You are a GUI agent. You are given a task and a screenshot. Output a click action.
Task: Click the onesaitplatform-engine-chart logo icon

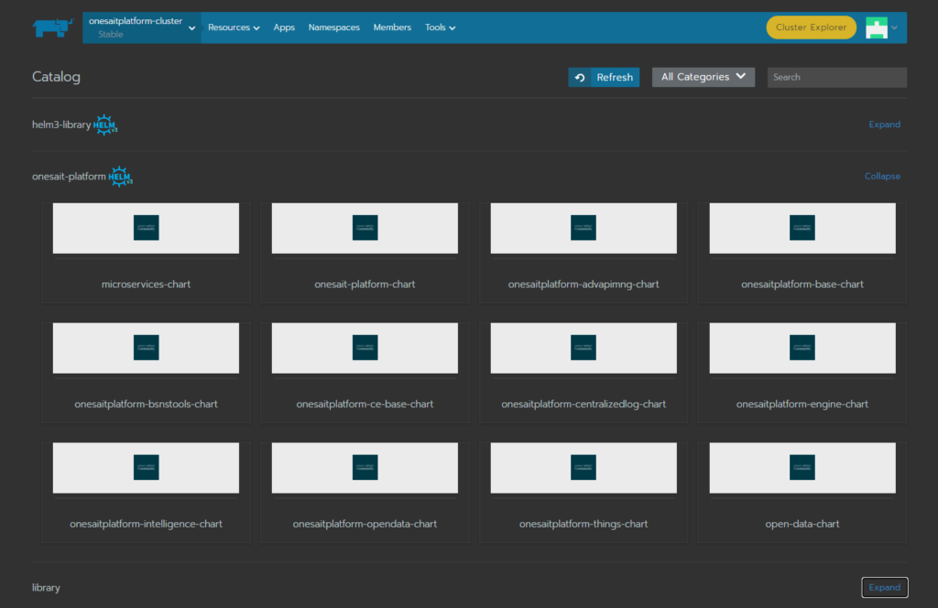pos(802,347)
